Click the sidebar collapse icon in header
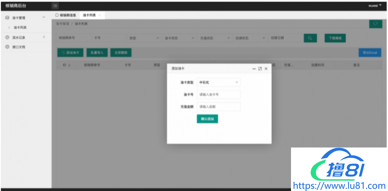Screen dimensions: 388x191 pyautogui.click(x=55, y=6)
